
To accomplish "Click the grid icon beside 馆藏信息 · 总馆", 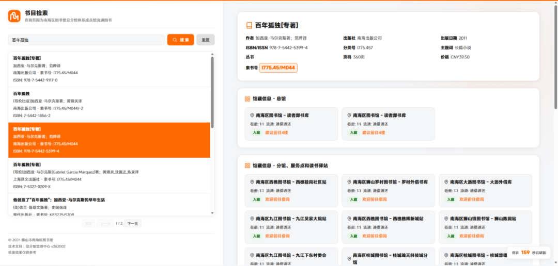I will pos(247,99).
